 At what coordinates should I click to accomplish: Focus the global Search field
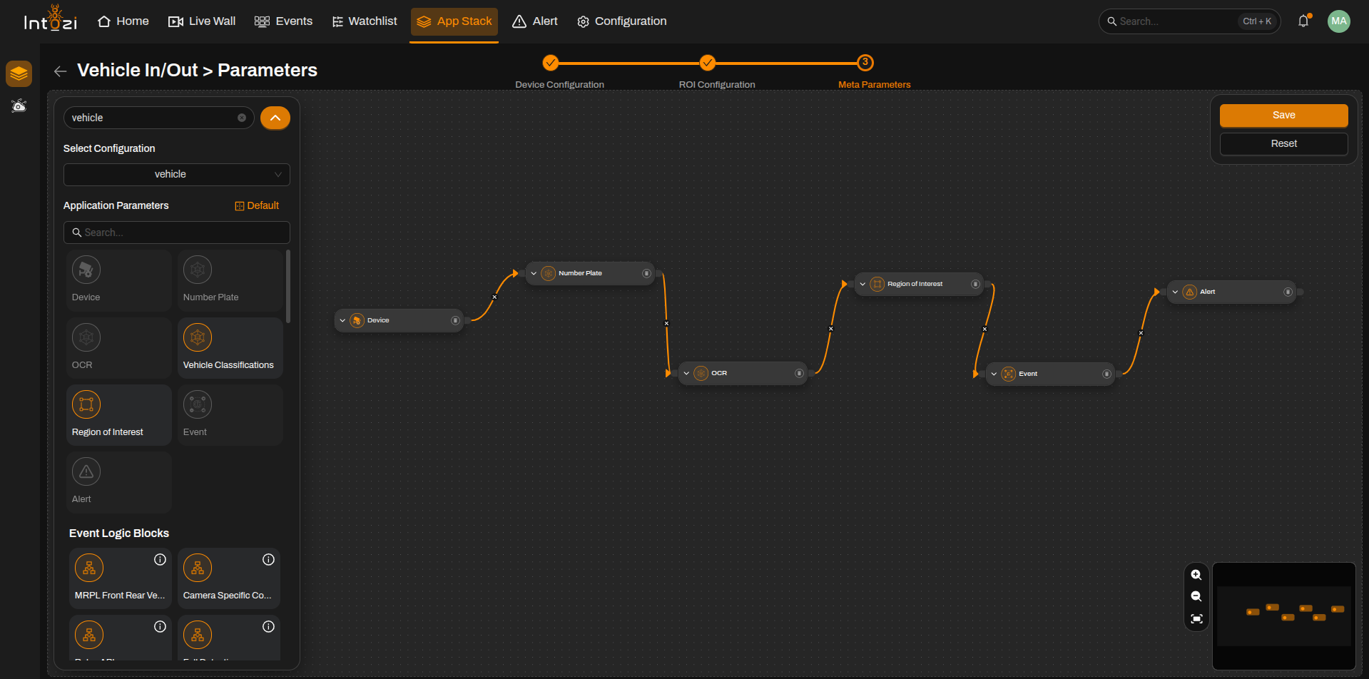coord(1189,21)
